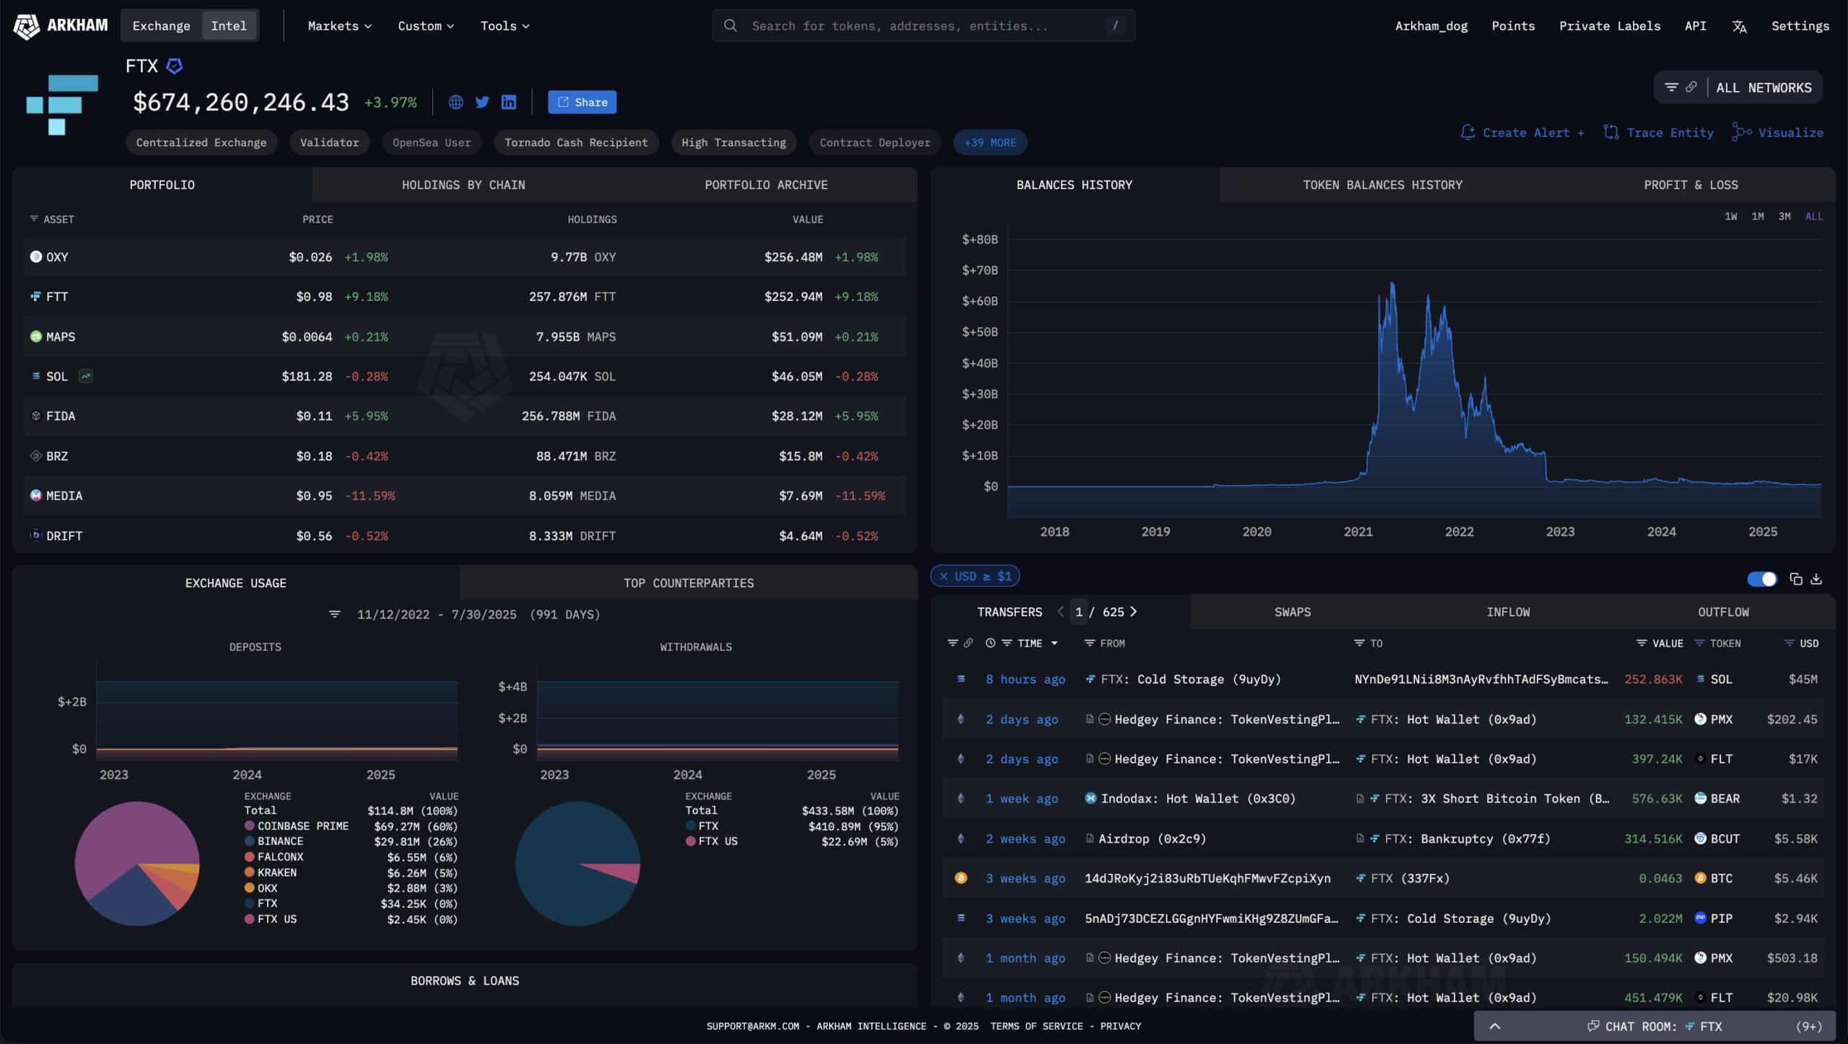Screen dimensions: 1848x1044
Task: Open Private Labels
Action: tap(1609, 26)
